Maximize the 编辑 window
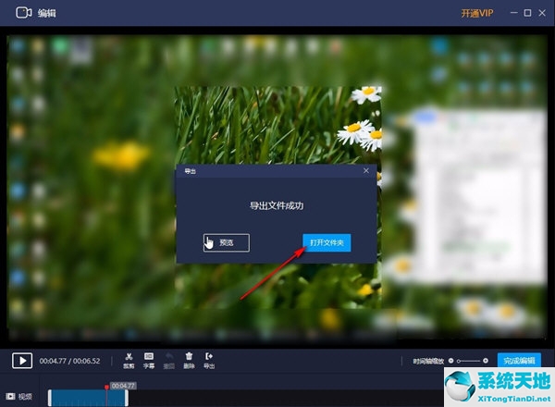 [x=527, y=13]
